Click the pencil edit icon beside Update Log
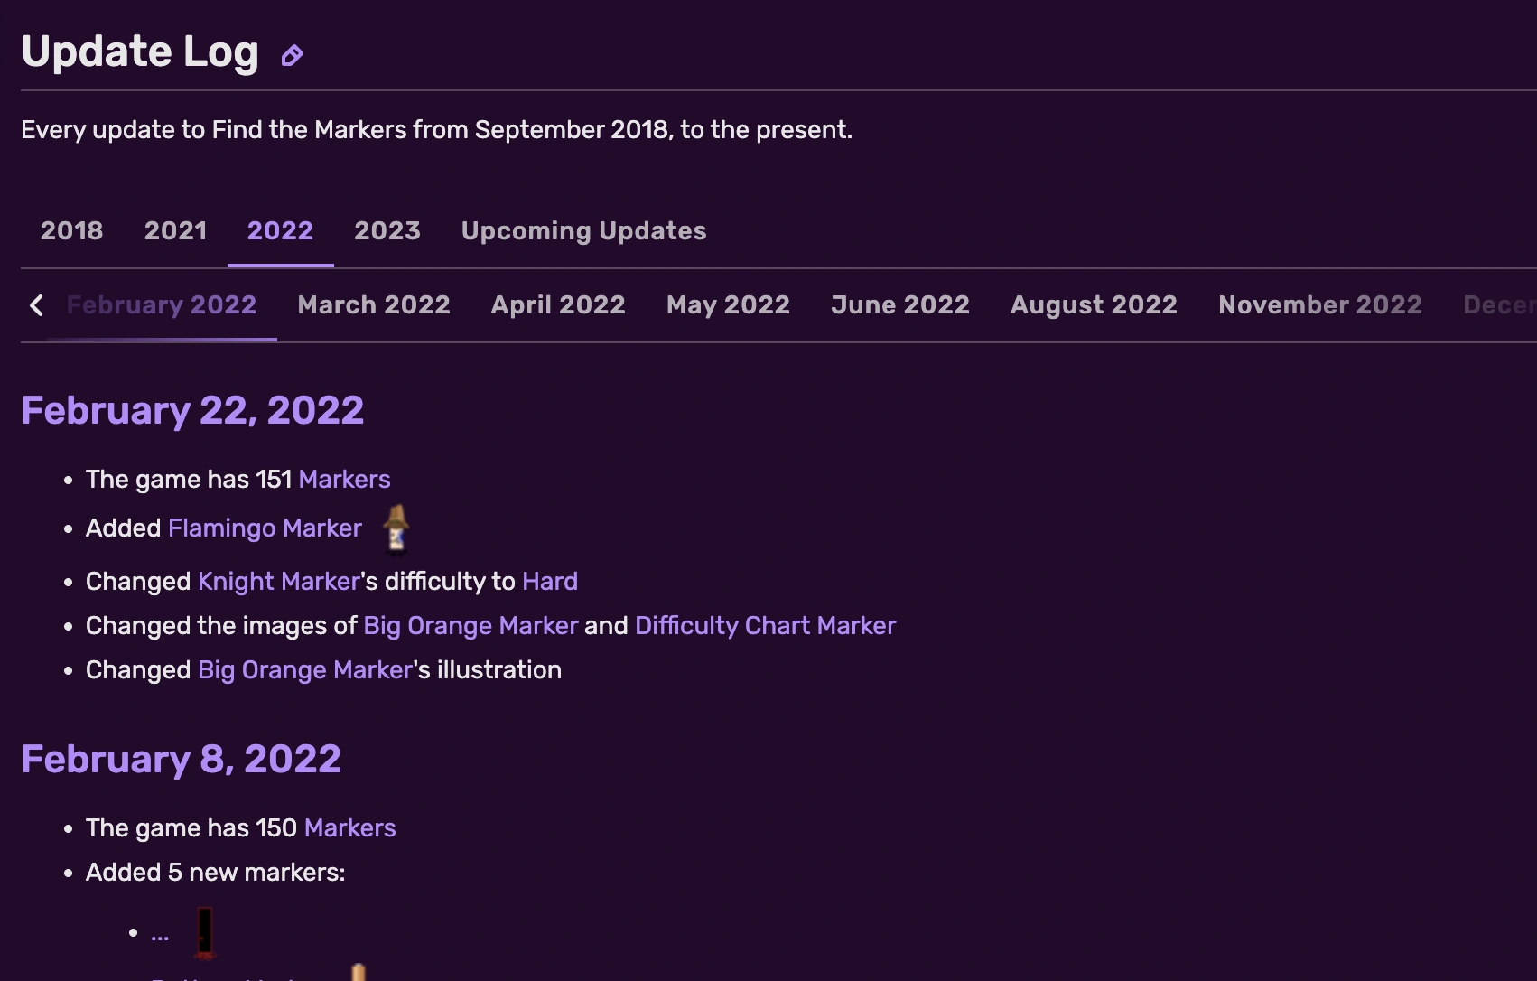1537x981 pixels. click(x=291, y=56)
